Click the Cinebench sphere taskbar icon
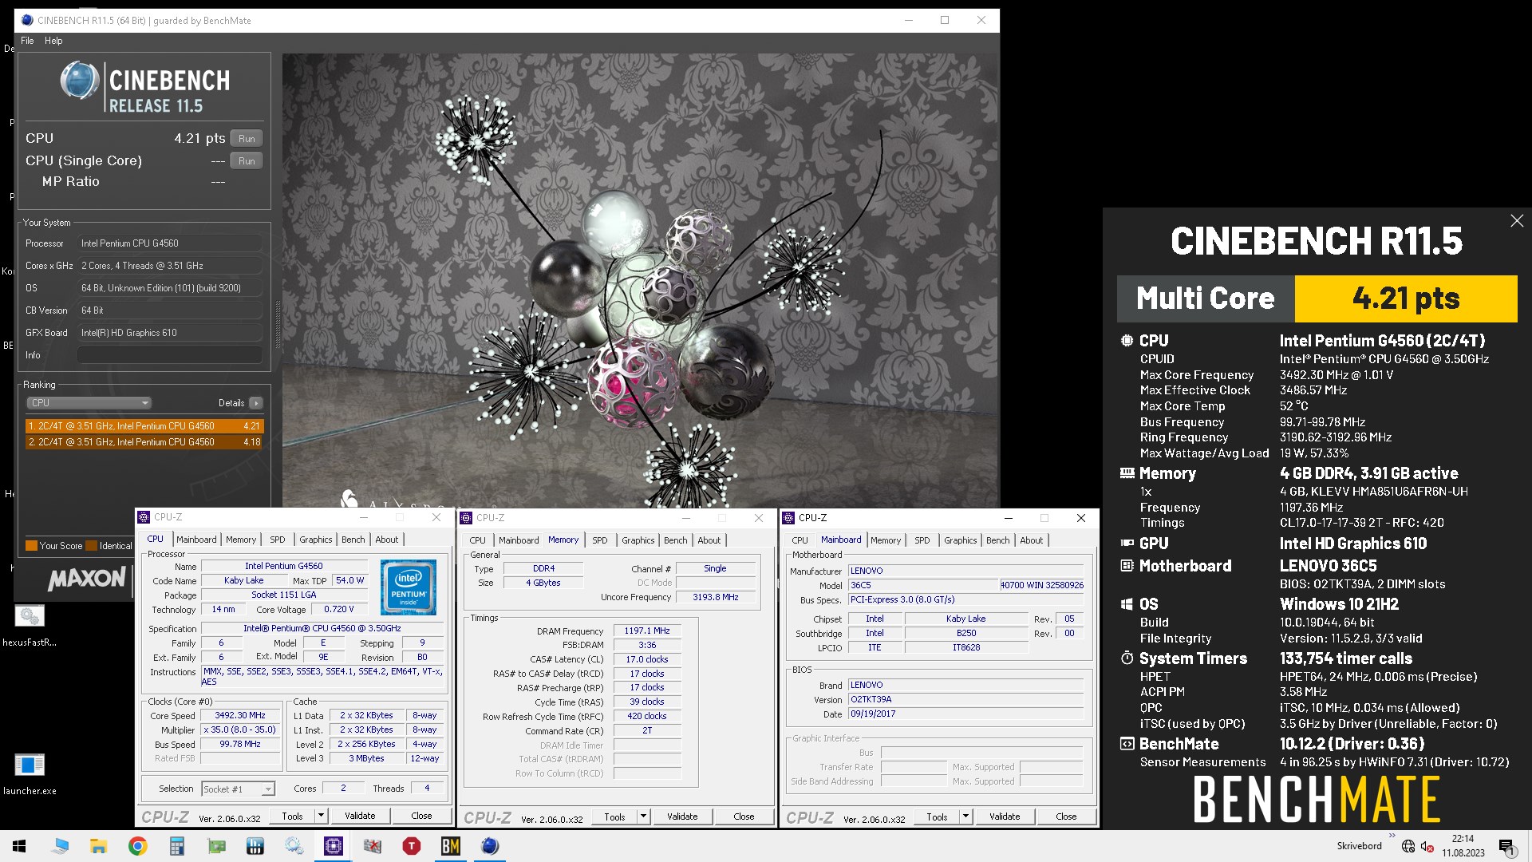The image size is (1532, 862). point(489,846)
